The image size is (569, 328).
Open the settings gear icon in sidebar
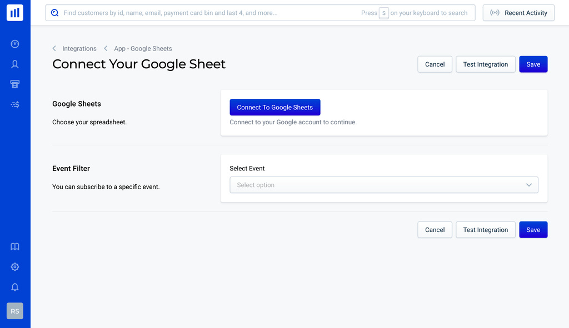point(15,267)
